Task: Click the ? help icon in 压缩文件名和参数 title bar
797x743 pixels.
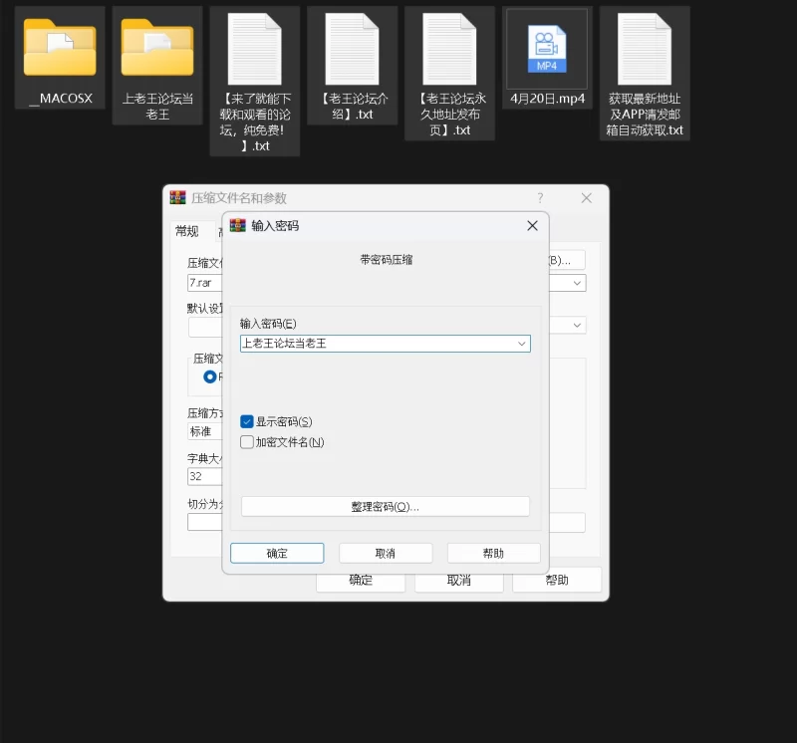Action: pyautogui.click(x=540, y=198)
